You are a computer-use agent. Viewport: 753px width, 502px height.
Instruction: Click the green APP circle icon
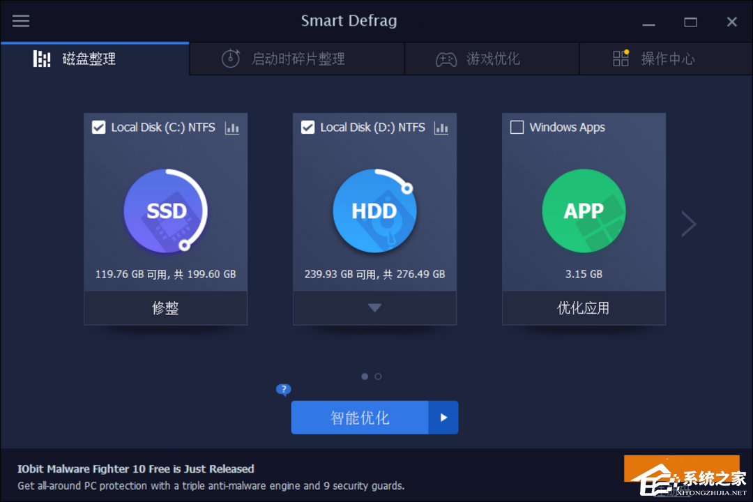coord(584,211)
